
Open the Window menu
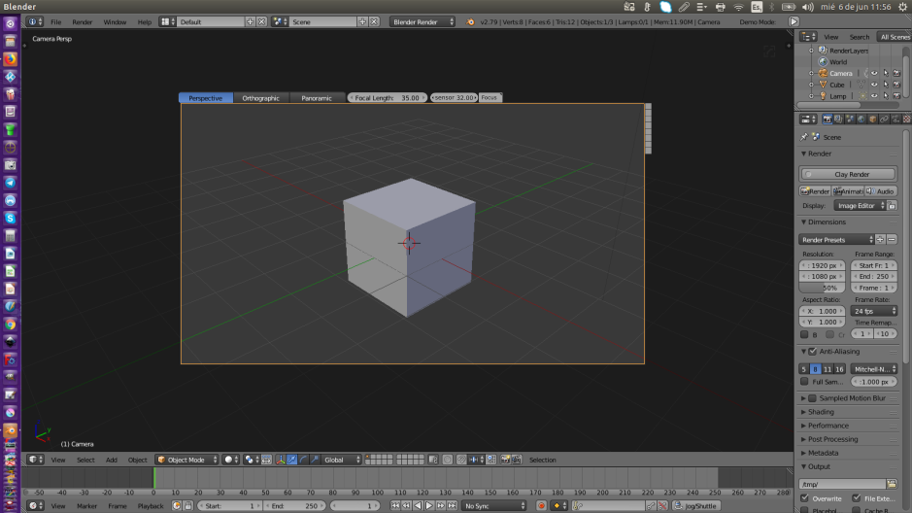coord(115,22)
